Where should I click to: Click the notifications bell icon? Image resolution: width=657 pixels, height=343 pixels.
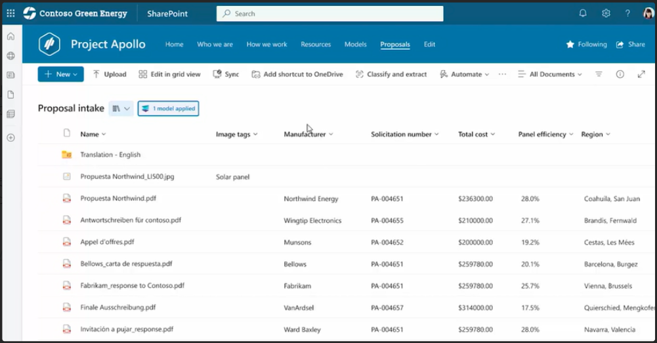click(582, 14)
